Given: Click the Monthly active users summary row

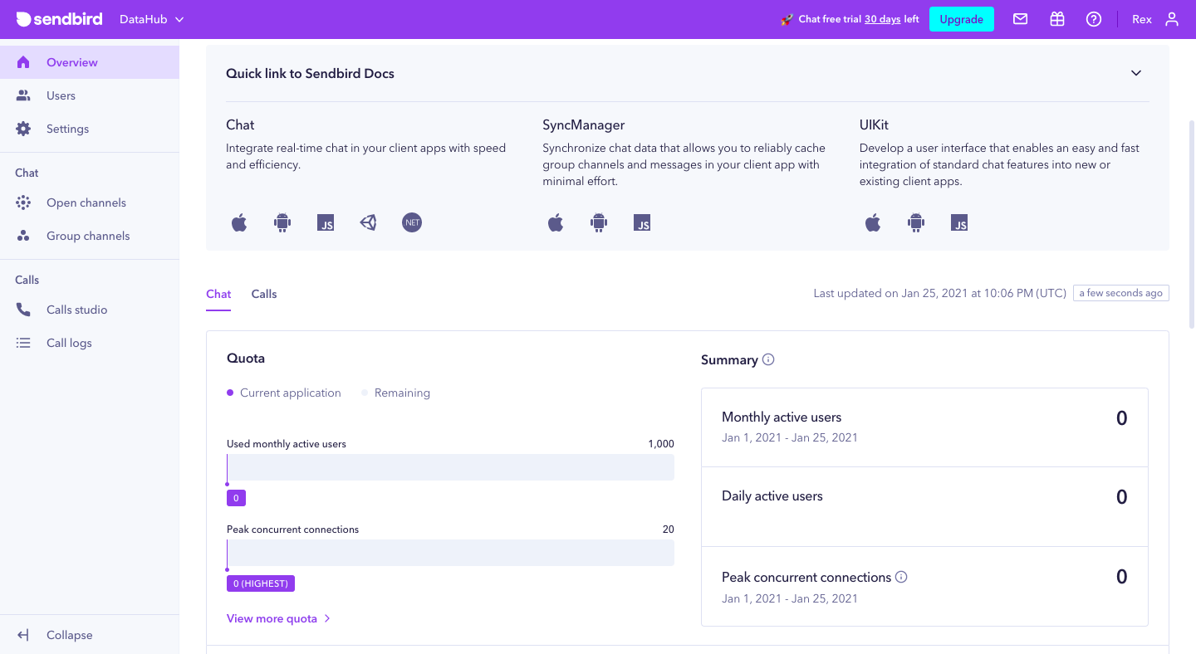Looking at the screenshot, I should click(x=924, y=427).
